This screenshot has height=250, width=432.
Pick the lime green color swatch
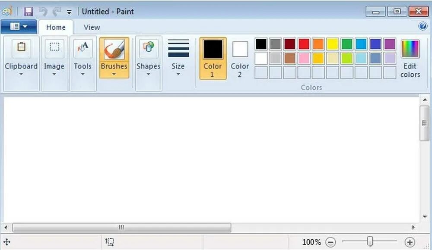(x=347, y=58)
